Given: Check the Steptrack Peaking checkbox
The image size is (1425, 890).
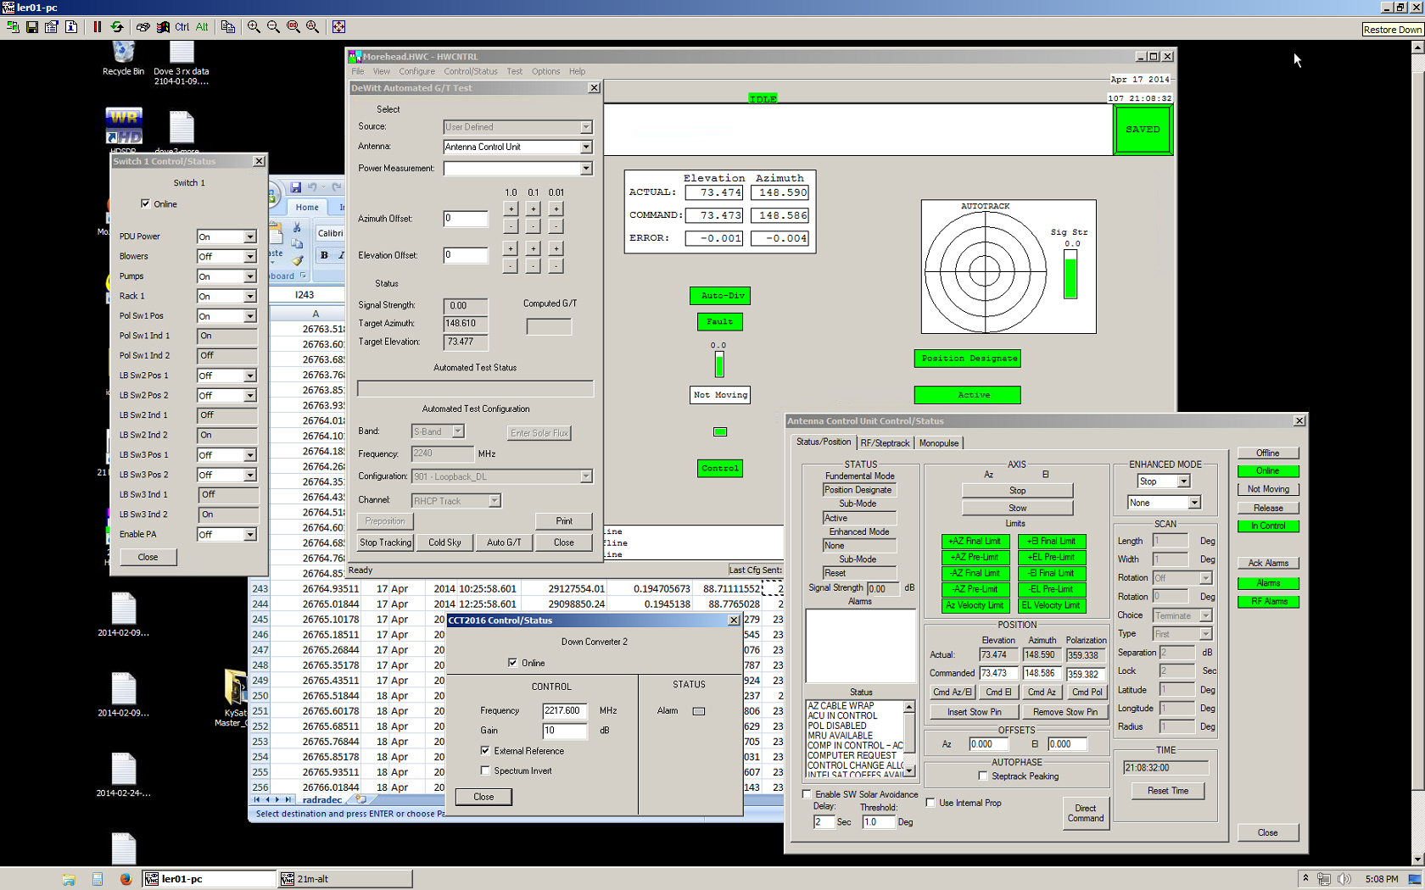Looking at the screenshot, I should [x=982, y=776].
